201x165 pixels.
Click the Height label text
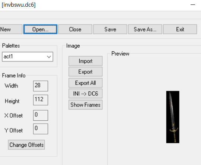[x=12, y=101]
